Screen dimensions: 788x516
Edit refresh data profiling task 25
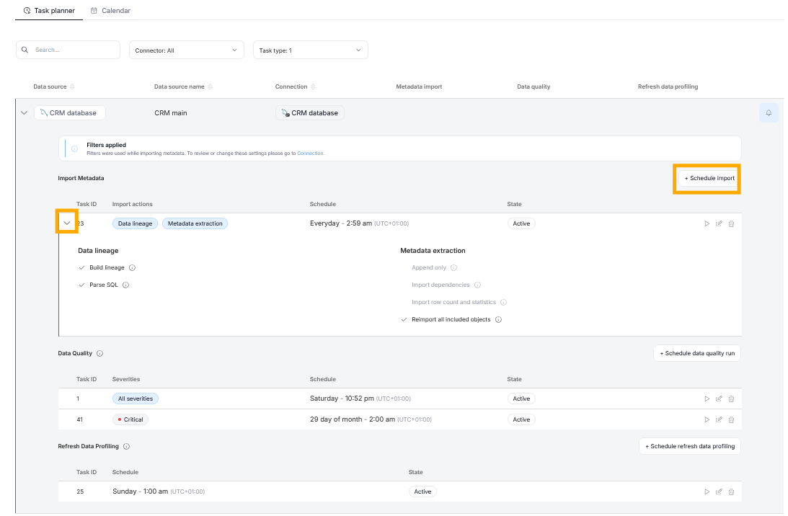tap(719, 491)
